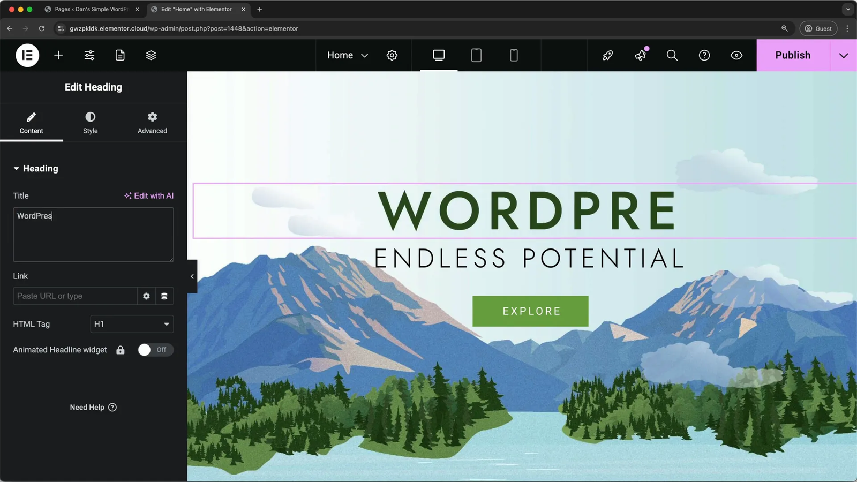
Task: Switch to desktop device preview
Action: pos(439,55)
